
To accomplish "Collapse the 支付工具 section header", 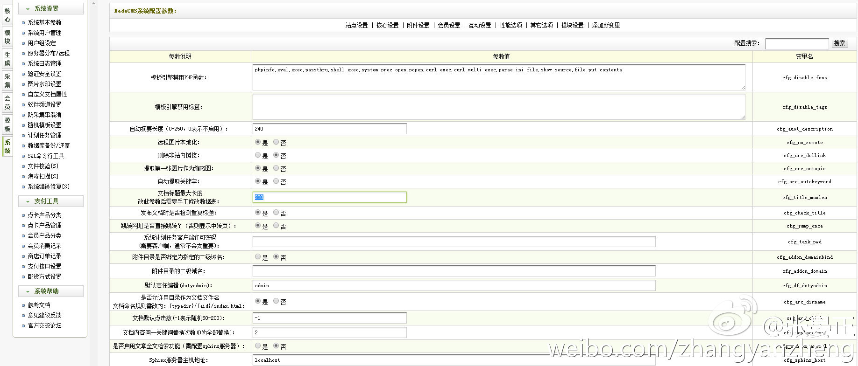I will click(x=50, y=201).
